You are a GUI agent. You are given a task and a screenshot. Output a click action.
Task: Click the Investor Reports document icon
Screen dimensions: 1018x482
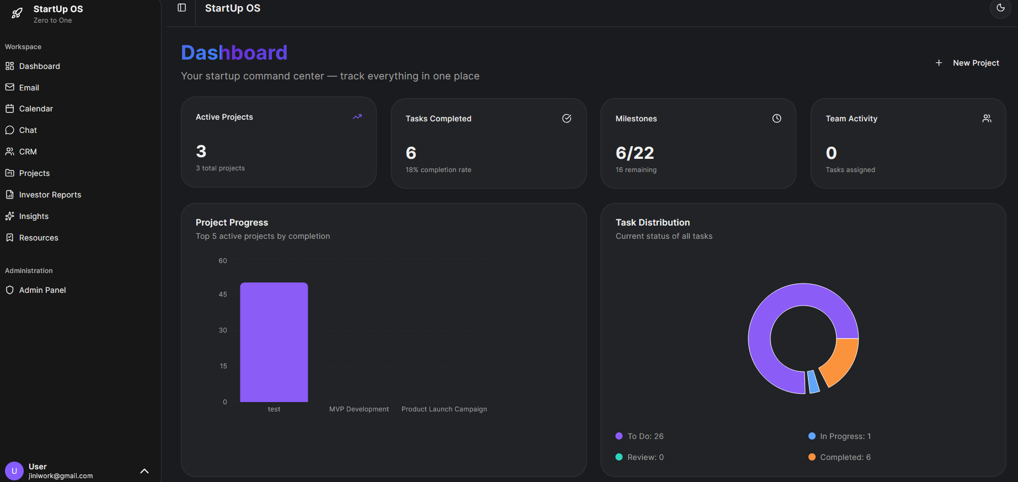pyautogui.click(x=9, y=195)
